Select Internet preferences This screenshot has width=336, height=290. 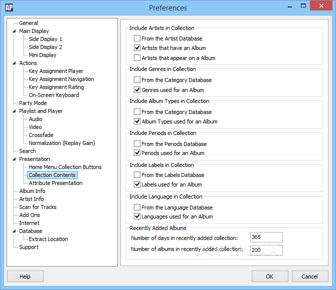coord(30,223)
